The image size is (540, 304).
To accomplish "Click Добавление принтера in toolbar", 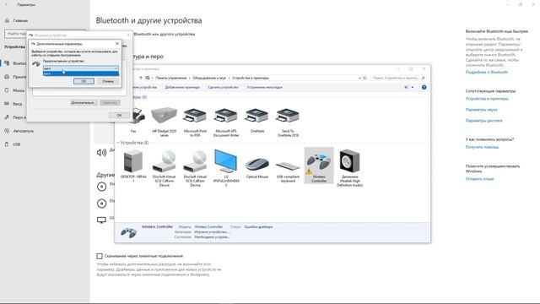I will (182, 87).
